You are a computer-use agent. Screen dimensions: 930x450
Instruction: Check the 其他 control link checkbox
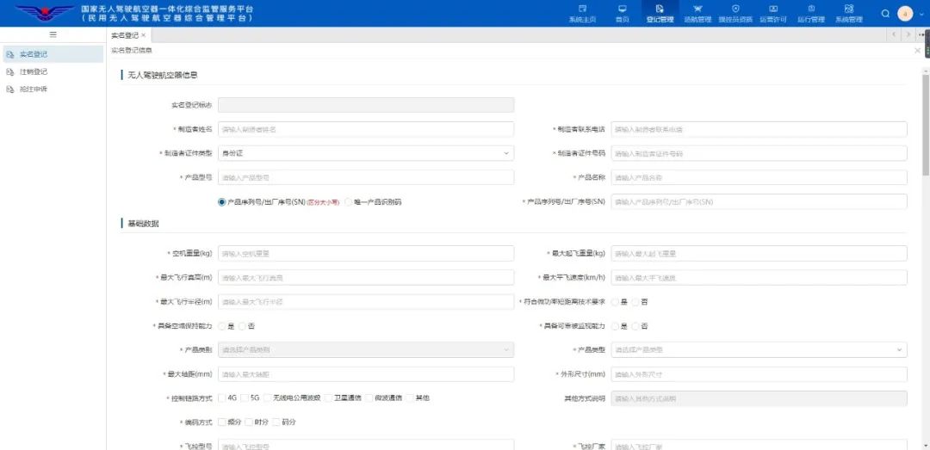[410, 398]
